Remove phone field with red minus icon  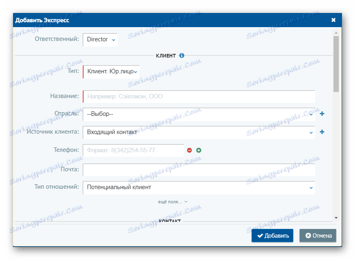tap(189, 150)
